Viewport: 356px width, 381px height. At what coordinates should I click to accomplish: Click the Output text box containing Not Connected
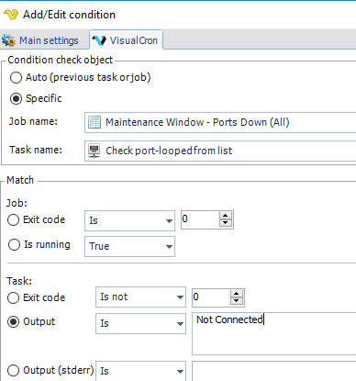(273, 333)
